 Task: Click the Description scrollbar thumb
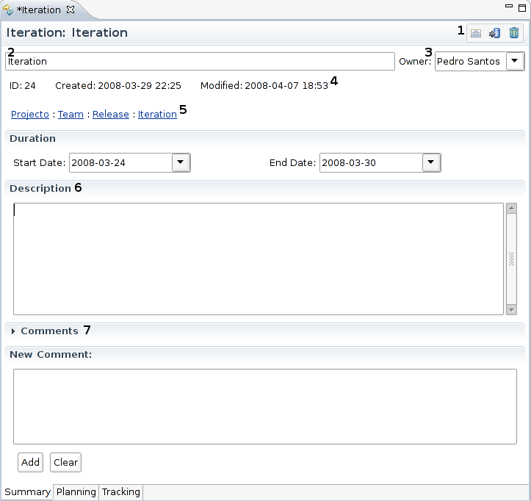(x=511, y=259)
